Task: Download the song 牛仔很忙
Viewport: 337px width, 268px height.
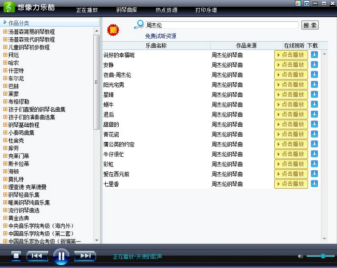Action: click(x=314, y=154)
